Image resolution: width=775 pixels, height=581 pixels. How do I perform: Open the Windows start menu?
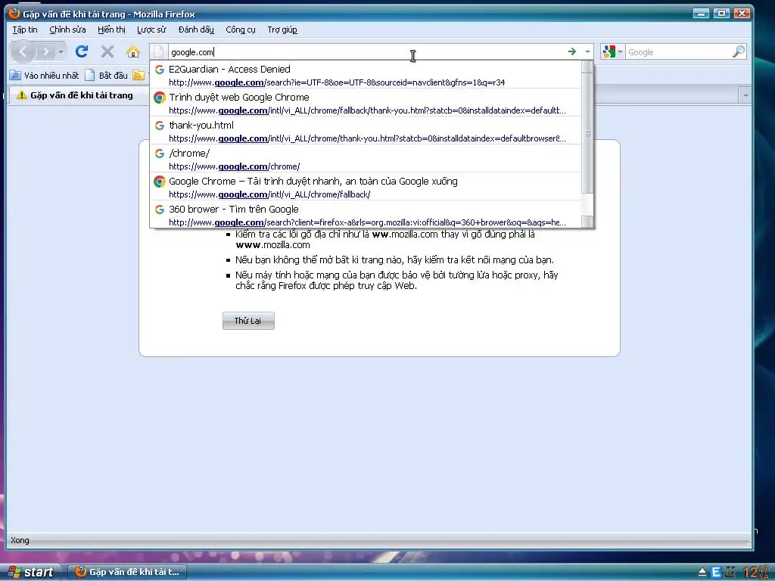[30, 572]
